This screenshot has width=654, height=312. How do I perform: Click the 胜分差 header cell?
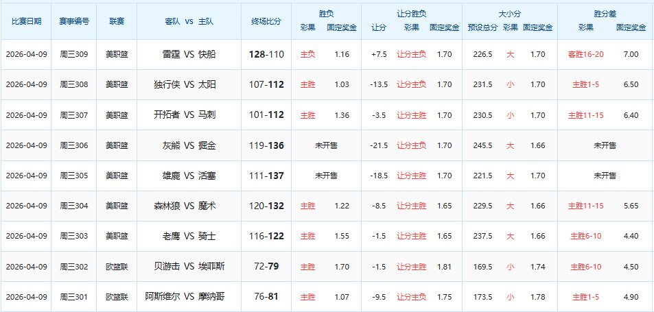[605, 14]
